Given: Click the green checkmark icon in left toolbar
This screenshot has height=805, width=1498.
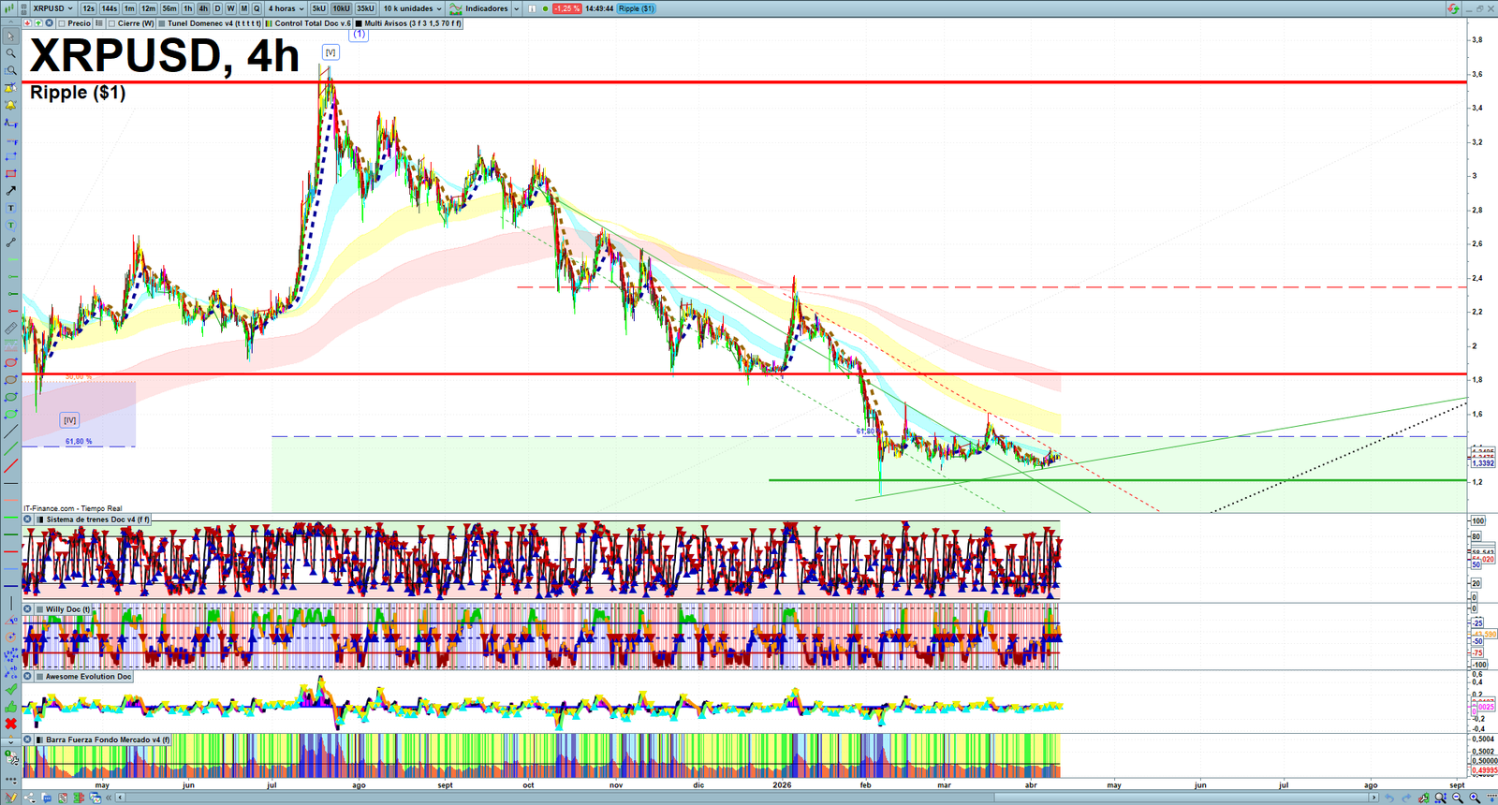Looking at the screenshot, I should pyautogui.click(x=10, y=690).
